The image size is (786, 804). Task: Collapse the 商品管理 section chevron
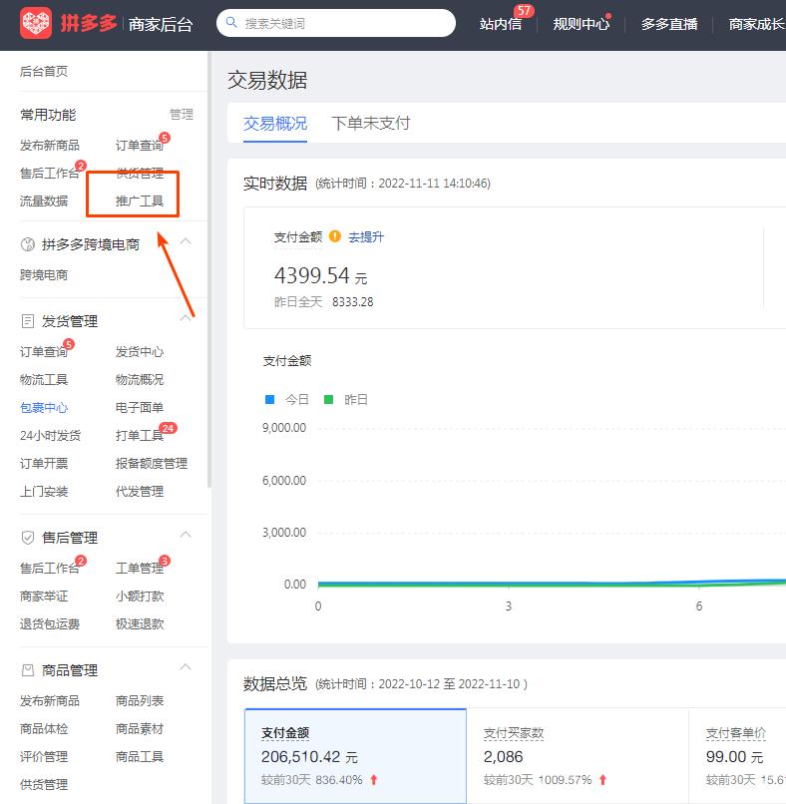click(x=186, y=667)
